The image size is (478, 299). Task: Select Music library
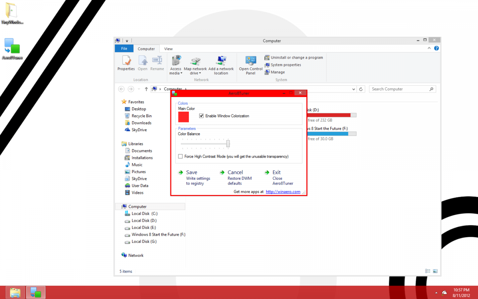(134, 165)
